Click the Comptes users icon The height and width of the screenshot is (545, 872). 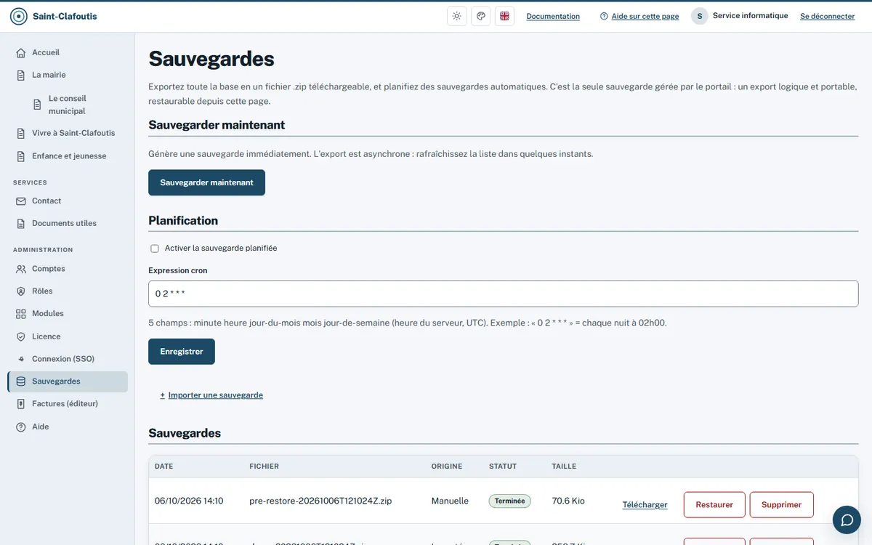coord(21,269)
